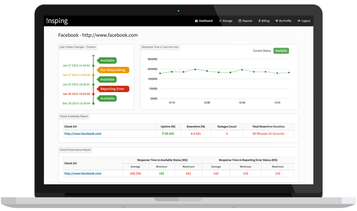Click the My Profile gear icon
Screen dimensions: 357x211
pos(277,21)
